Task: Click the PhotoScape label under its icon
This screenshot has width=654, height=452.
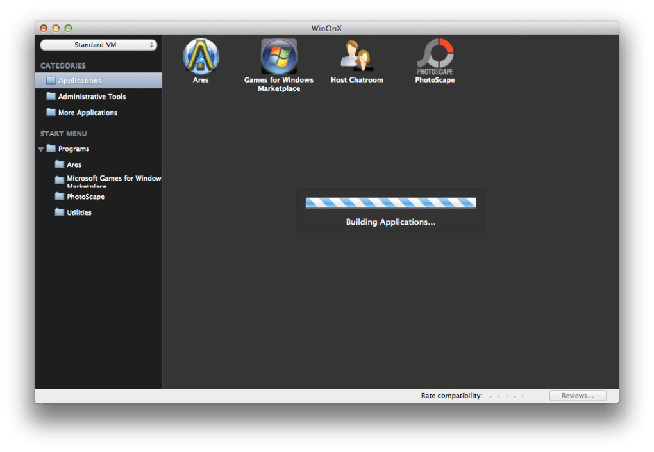Action: [x=435, y=80]
